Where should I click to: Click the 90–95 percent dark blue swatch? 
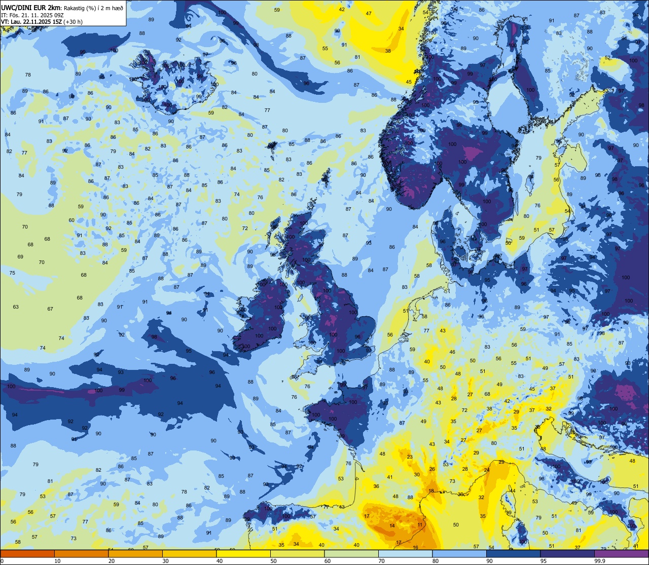coord(513,554)
